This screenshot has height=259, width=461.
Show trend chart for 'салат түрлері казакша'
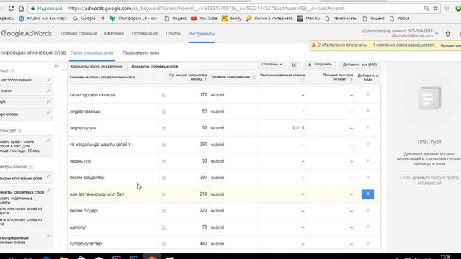(x=164, y=95)
